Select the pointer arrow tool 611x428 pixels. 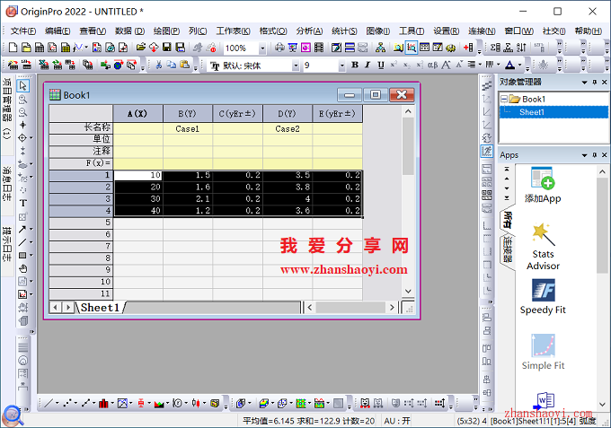23,85
